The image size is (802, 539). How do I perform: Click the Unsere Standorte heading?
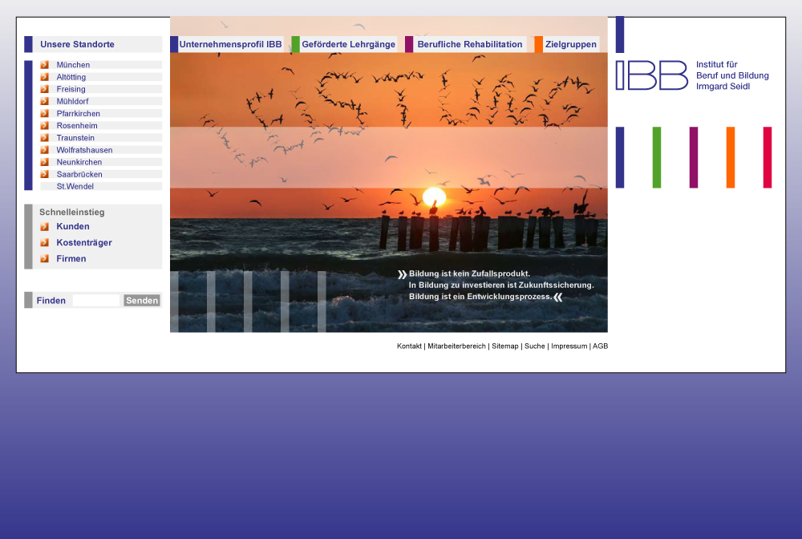coord(77,44)
